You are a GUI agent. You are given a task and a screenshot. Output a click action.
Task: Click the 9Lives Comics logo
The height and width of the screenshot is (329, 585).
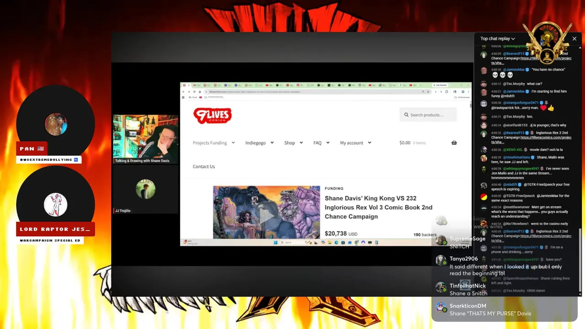coord(213,116)
